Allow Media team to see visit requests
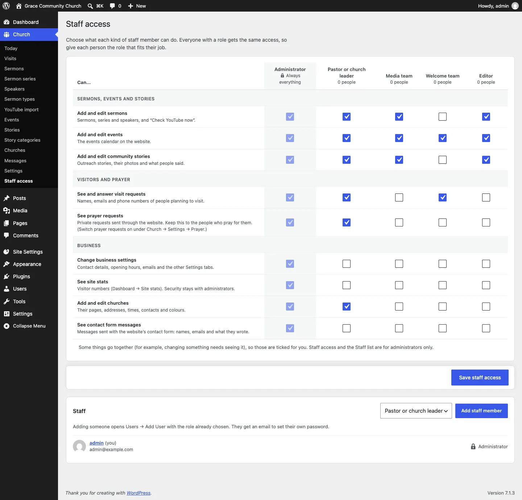This screenshot has height=500, width=522. click(399, 197)
